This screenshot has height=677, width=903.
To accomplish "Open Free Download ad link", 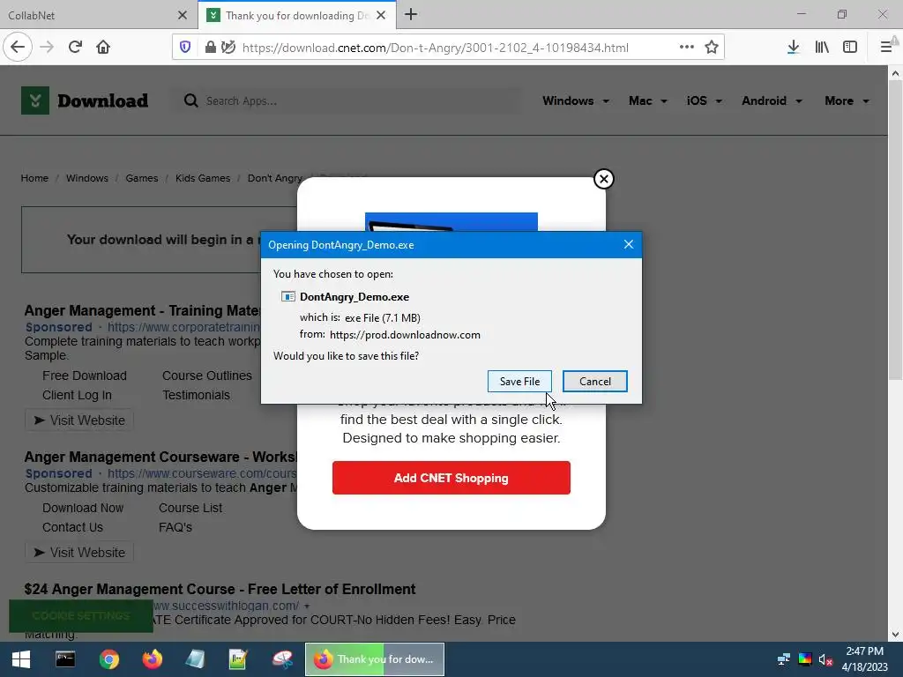I will 85,376.
